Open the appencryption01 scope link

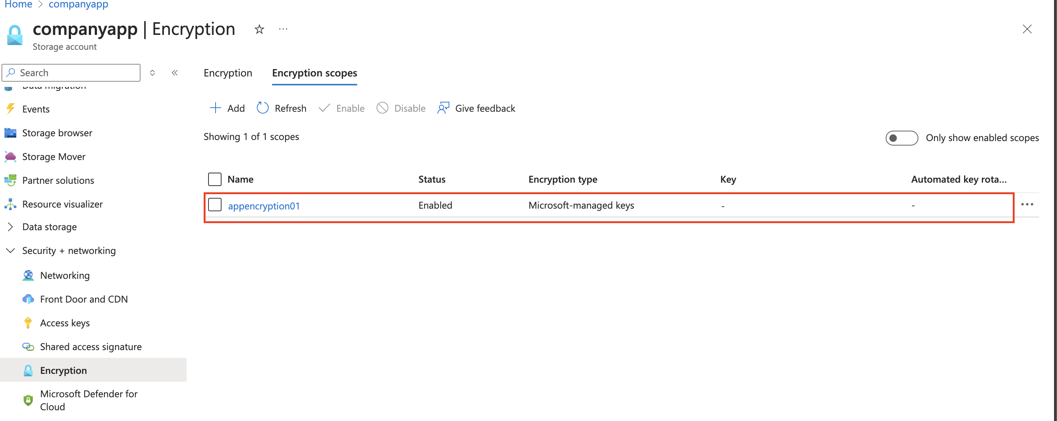[264, 206]
